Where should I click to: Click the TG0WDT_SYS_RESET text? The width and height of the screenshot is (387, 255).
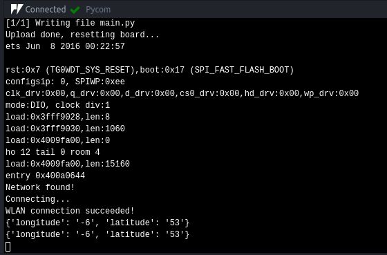90,70
